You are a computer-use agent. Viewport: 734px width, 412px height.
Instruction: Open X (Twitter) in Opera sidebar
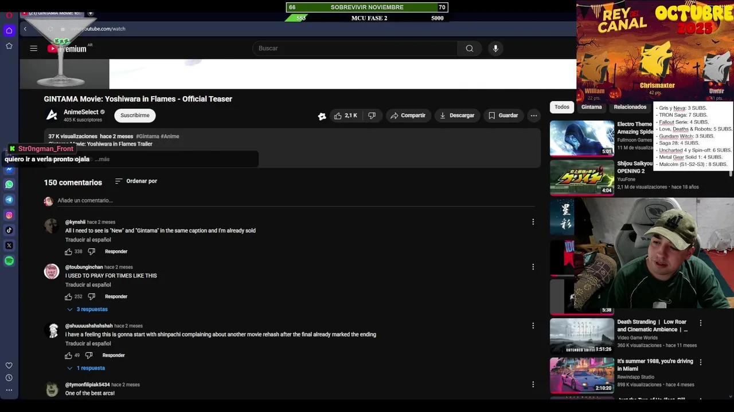[x=9, y=245]
